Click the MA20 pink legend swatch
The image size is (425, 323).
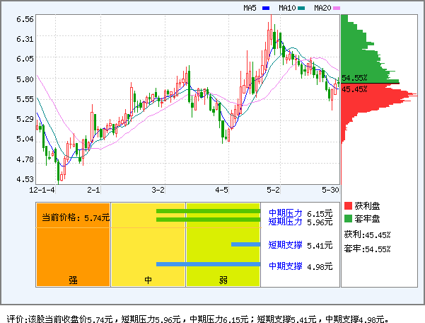pyautogui.click(x=337, y=8)
